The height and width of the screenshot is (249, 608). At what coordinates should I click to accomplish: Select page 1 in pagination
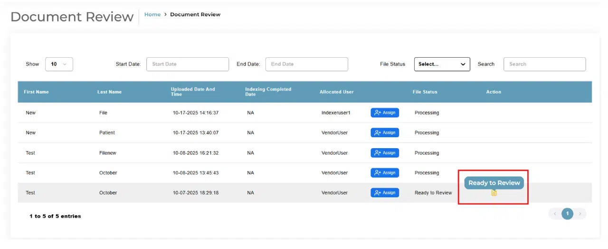click(567, 214)
